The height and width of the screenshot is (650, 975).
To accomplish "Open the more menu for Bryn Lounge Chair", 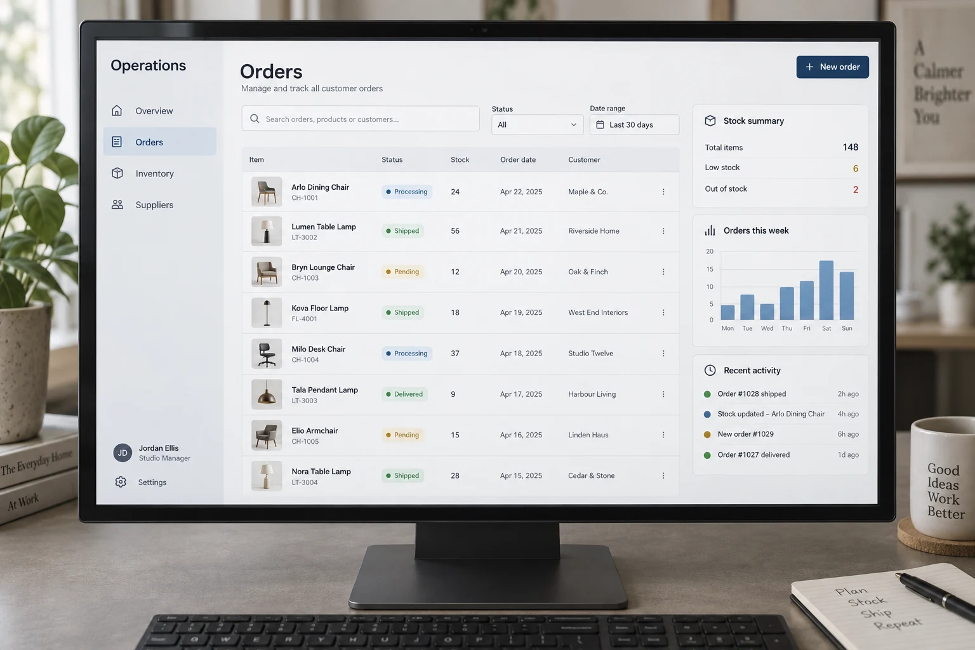I will point(663,272).
